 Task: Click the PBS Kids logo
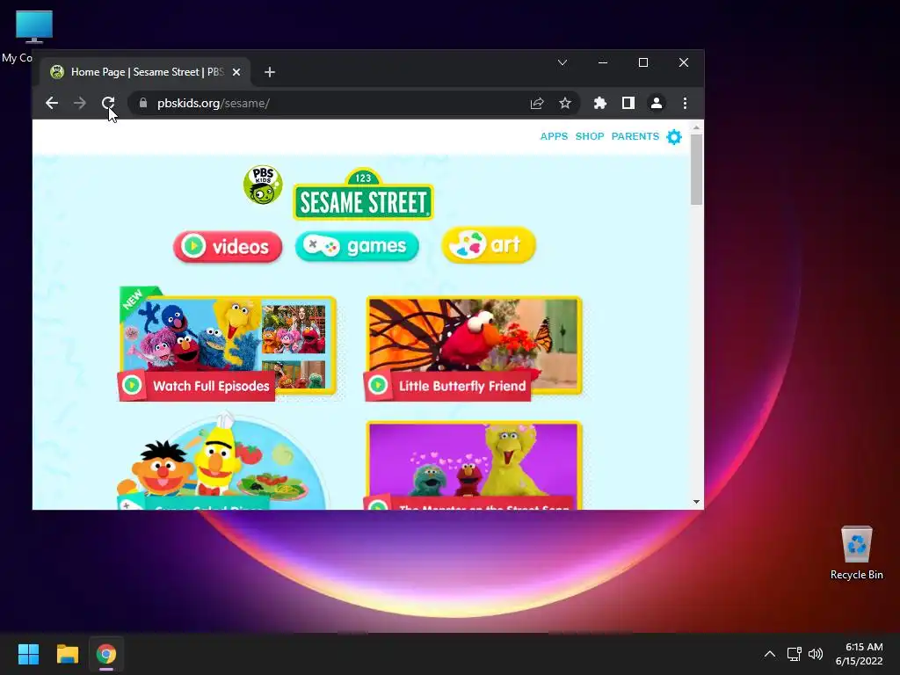(263, 185)
